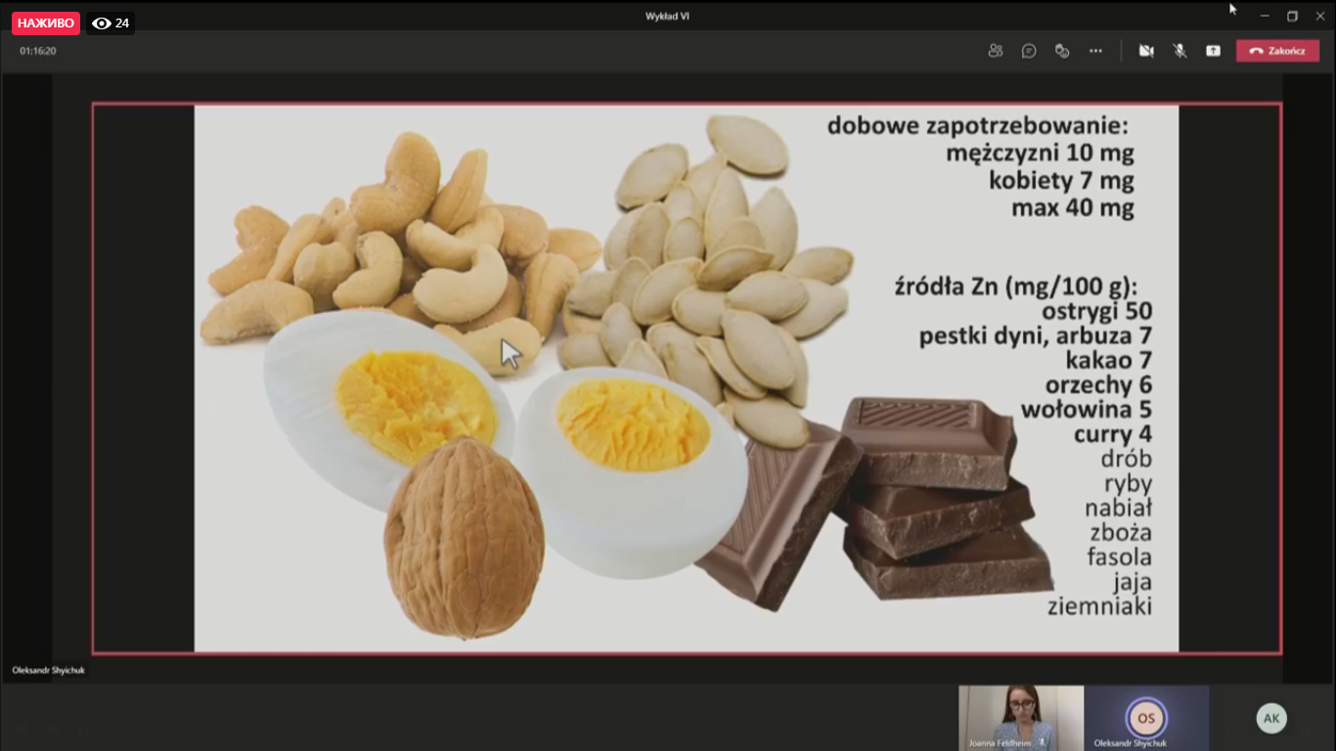Restore down the meeting window

pyautogui.click(x=1292, y=16)
